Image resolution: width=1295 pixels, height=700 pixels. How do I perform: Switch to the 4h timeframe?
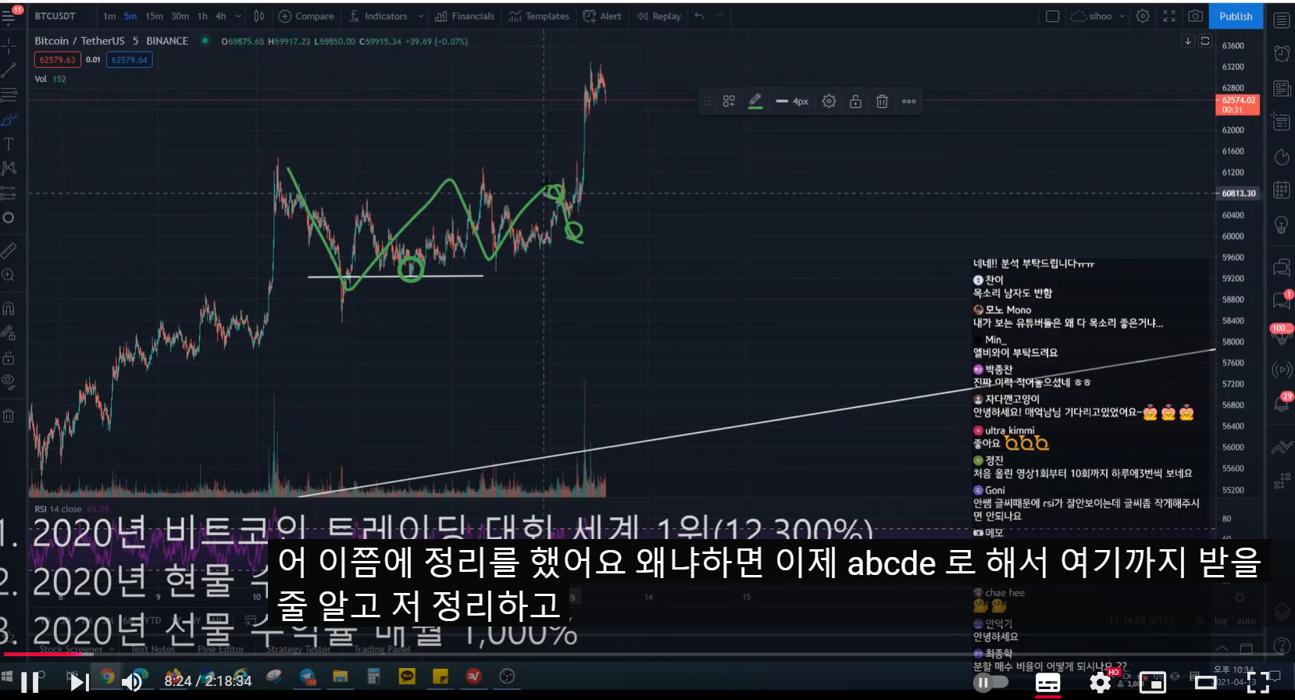[220, 16]
